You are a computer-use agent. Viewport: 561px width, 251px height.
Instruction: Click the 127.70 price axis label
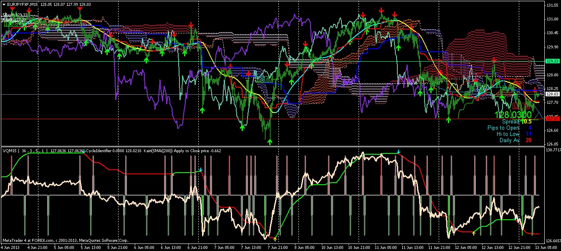tap(552, 102)
